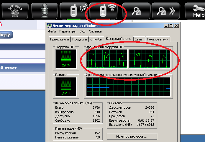Go to the Процессы tab
Image resolution: width=205 pixels, height=142 pixels.
click(x=80, y=39)
